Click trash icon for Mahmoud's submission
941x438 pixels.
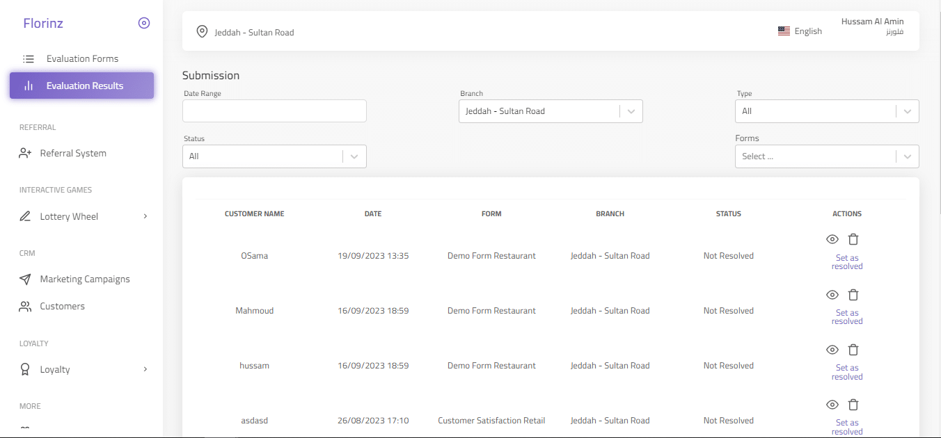tap(853, 295)
